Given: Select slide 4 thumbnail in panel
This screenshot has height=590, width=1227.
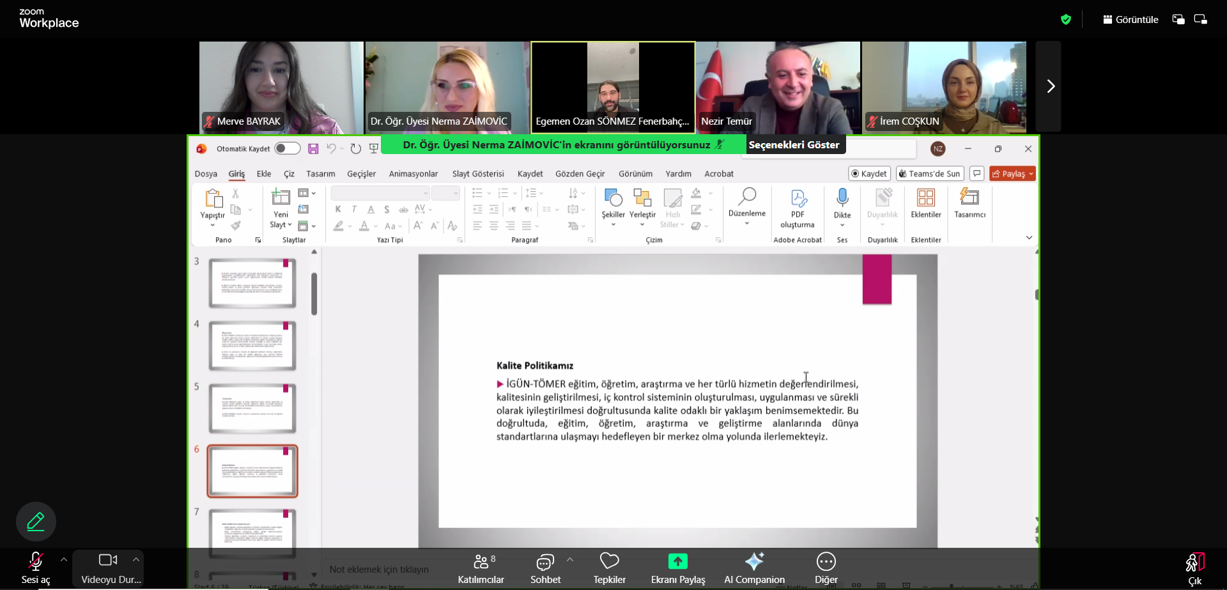Looking at the screenshot, I should (x=252, y=346).
